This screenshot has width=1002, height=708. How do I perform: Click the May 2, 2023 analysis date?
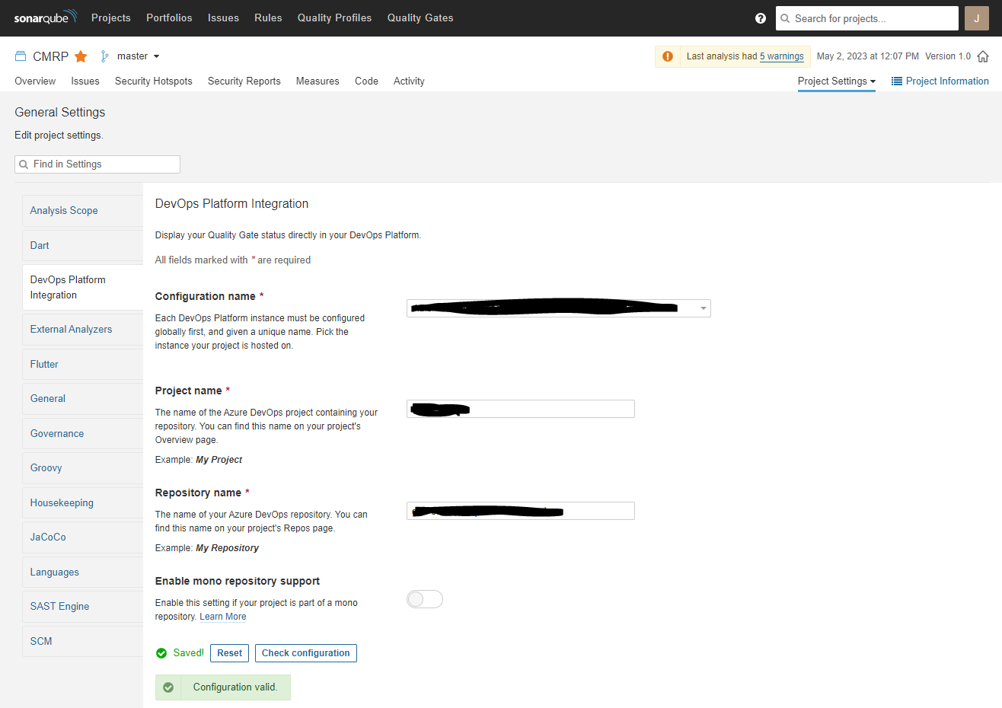[x=868, y=56]
